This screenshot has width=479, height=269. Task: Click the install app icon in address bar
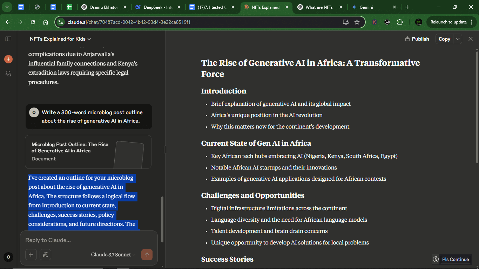coord(346,22)
